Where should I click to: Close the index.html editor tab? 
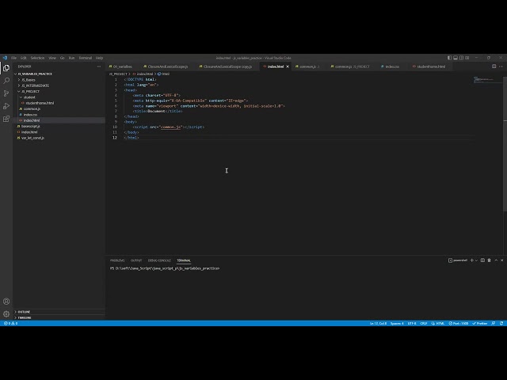288,66
